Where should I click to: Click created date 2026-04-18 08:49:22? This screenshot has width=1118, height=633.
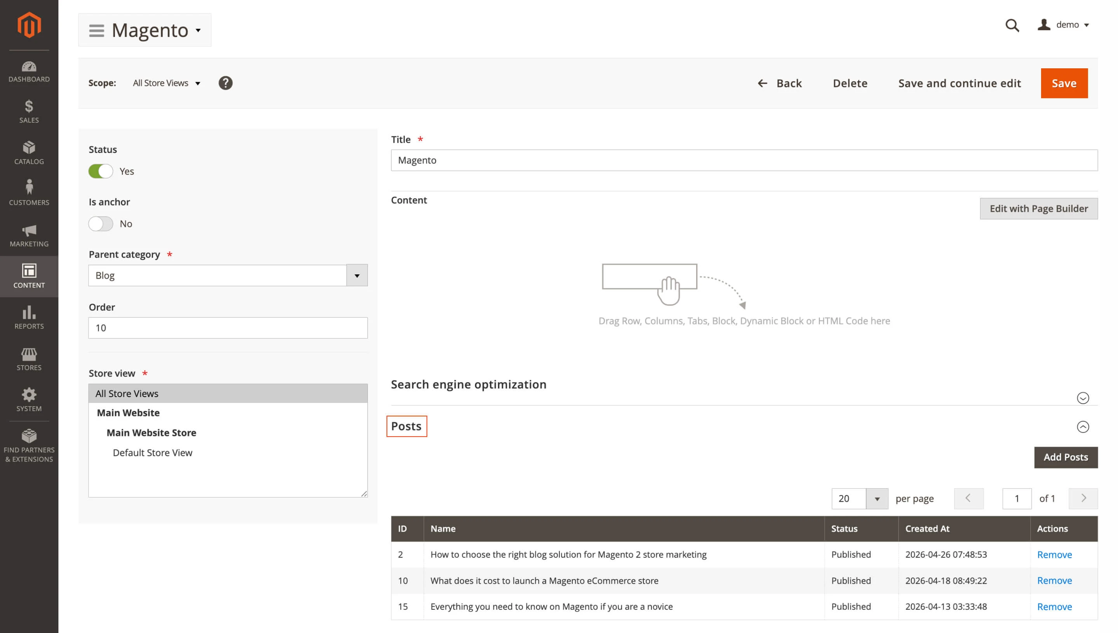click(946, 581)
